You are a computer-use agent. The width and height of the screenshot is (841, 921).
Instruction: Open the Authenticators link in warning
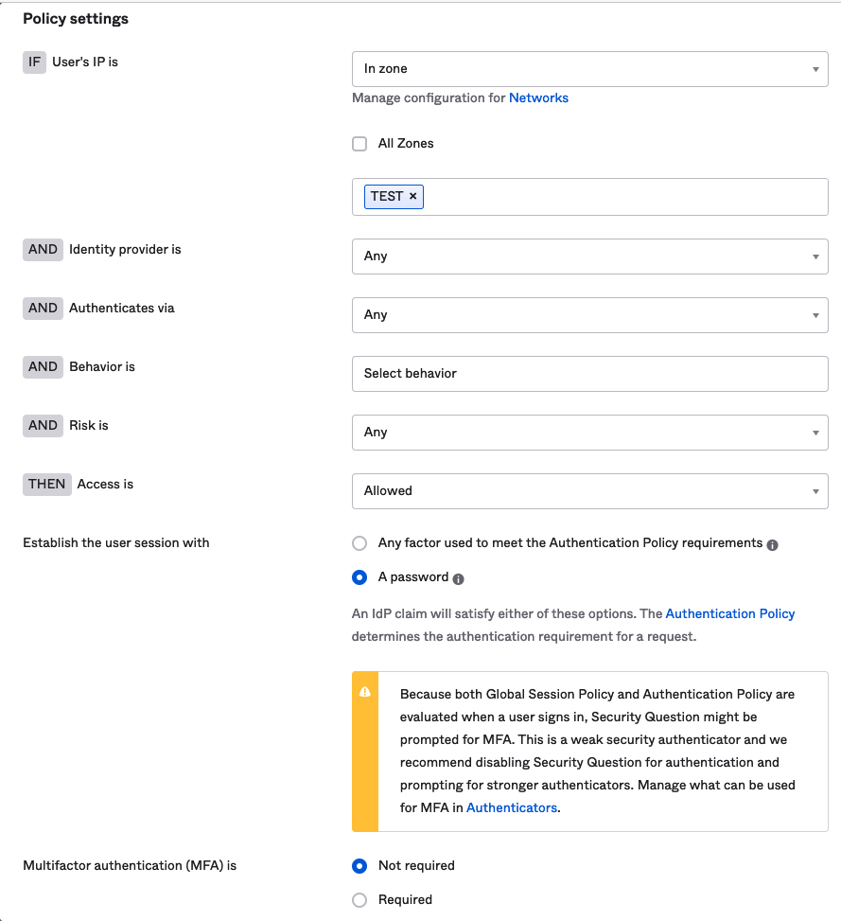pyautogui.click(x=511, y=807)
